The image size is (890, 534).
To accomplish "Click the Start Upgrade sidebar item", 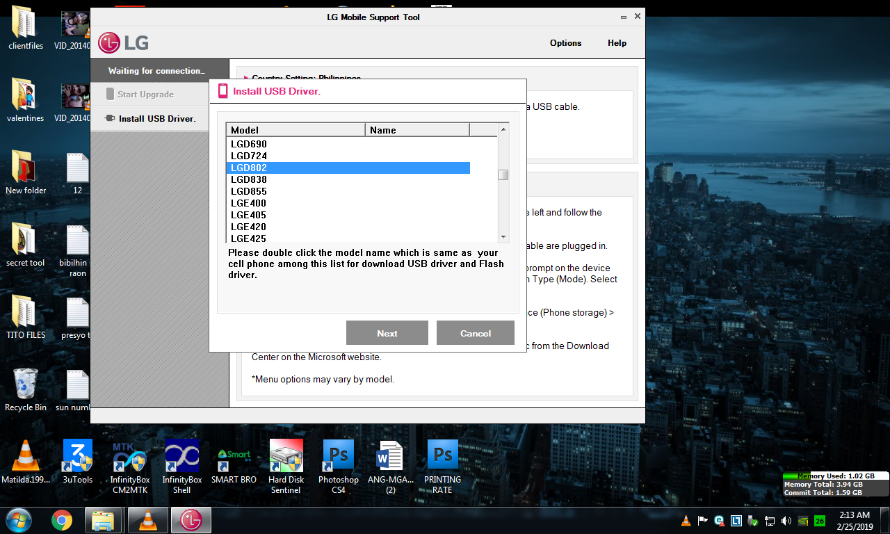I will pos(160,95).
